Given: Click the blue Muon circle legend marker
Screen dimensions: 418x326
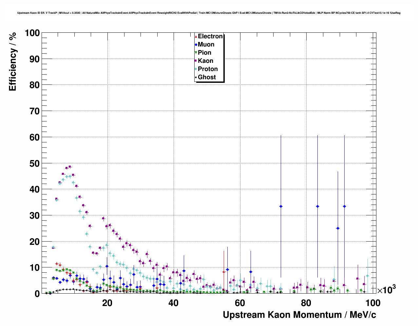Looking at the screenshot, I should click(x=196, y=45).
